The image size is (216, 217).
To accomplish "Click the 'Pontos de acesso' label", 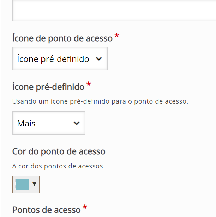I will point(47,210).
